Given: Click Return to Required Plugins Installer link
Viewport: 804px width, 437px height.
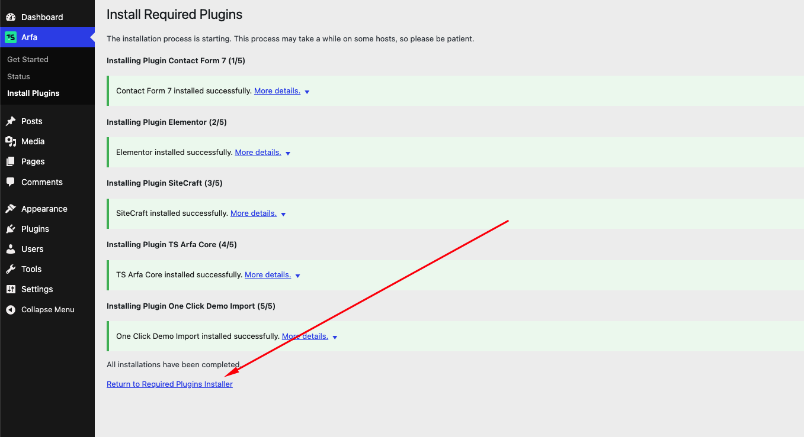Looking at the screenshot, I should [169, 384].
